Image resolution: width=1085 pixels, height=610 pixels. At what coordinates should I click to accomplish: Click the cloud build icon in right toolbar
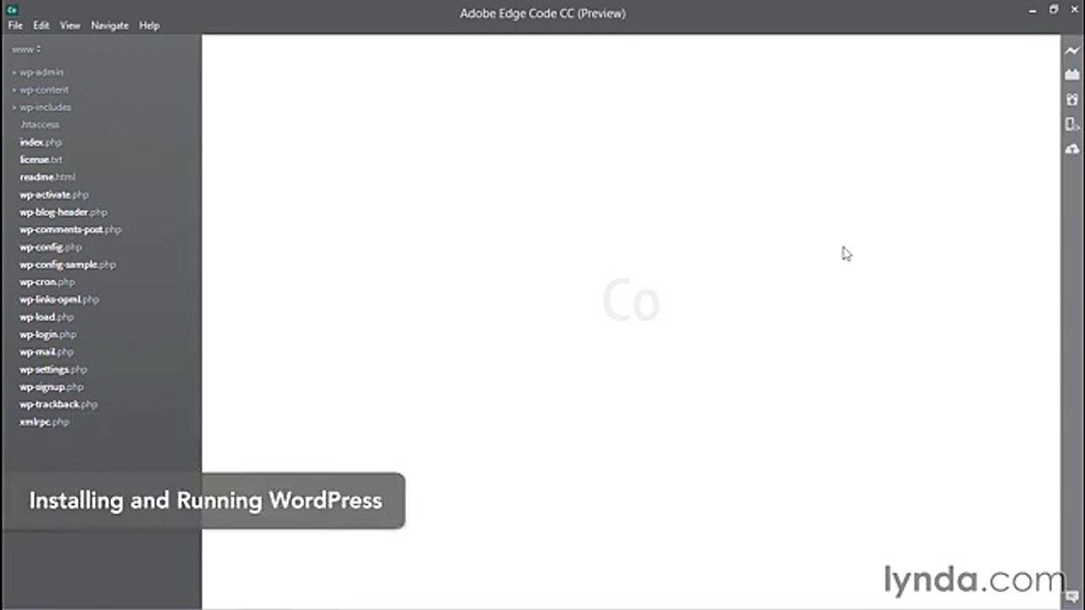click(1072, 149)
